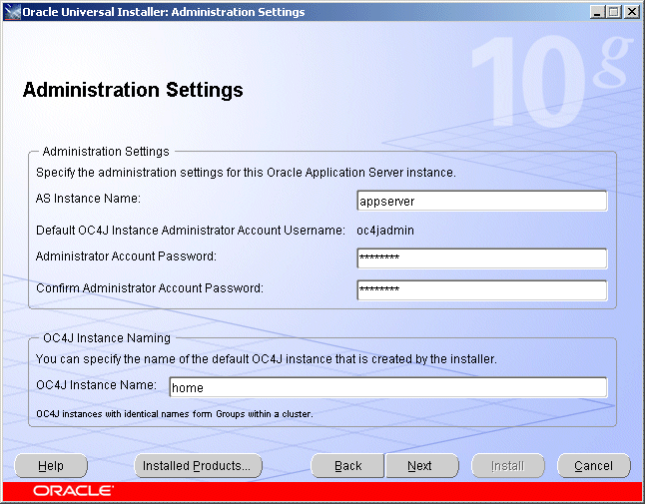Screen dimensions: 645x504
Task: Click the 'Default OC4J Instance Administrator Account Username:' label
Action: tap(191, 231)
